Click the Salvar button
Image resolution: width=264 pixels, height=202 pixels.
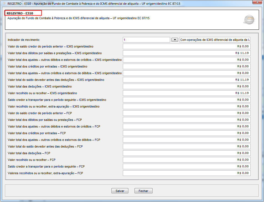tap(120, 191)
